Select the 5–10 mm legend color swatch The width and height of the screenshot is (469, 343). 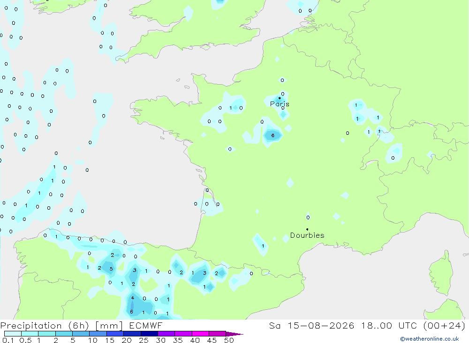pos(81,334)
